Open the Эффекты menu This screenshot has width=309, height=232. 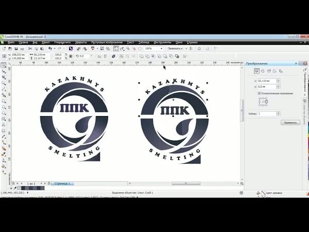pyautogui.click(x=81, y=42)
